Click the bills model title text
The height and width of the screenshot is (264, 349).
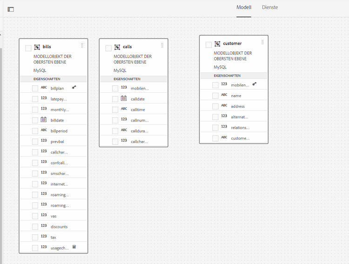pyautogui.click(x=47, y=47)
